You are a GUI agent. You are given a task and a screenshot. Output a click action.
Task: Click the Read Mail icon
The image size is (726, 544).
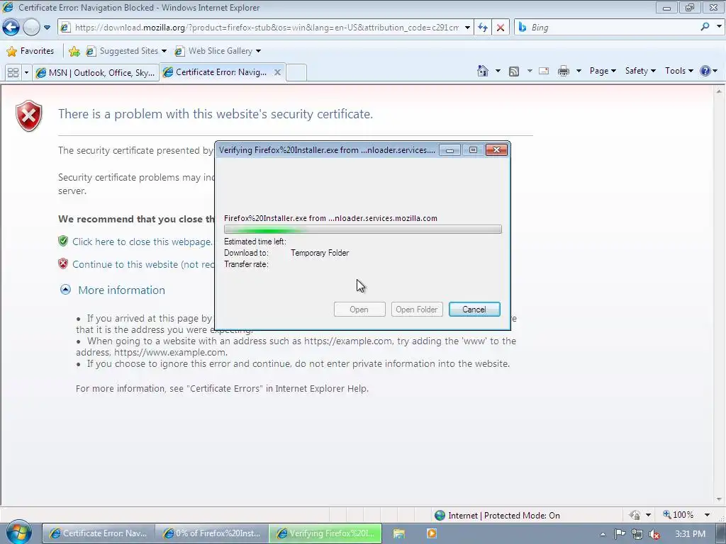544,72
